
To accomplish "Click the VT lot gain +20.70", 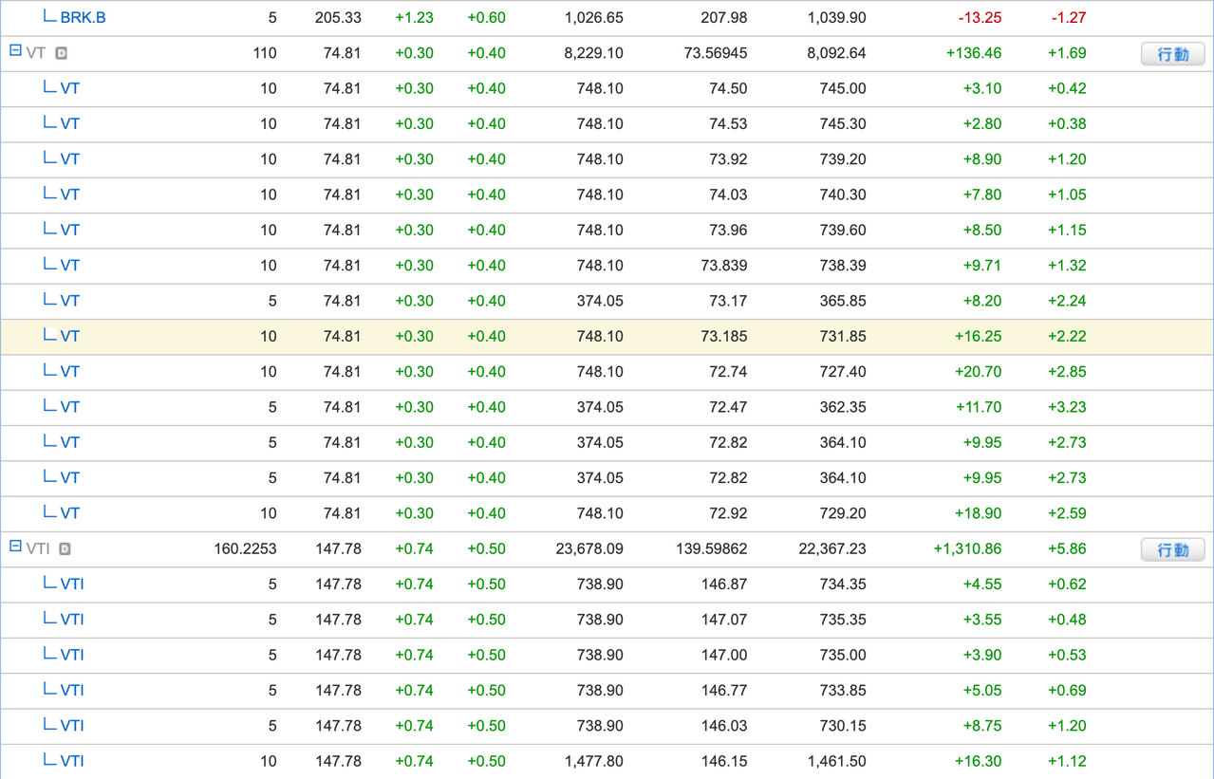I will tap(978, 372).
